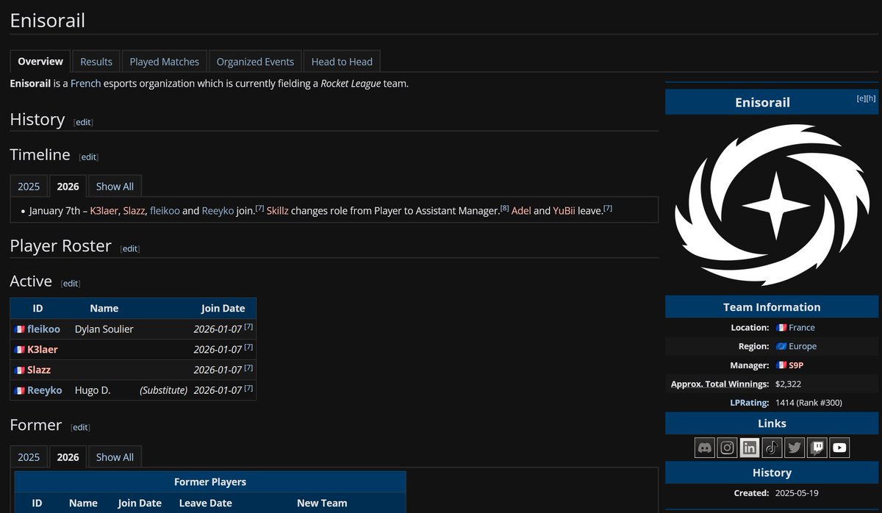
Task: Click the name Hugo D.
Action: 93,390
